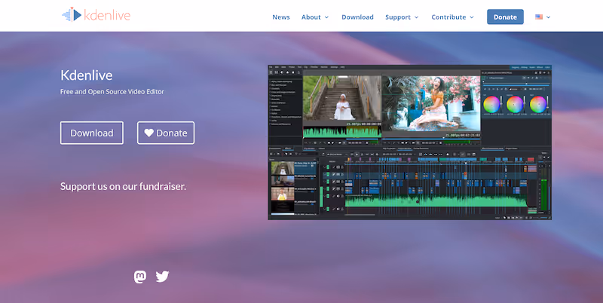Open the Mastodon social link icon

[x=140, y=277]
